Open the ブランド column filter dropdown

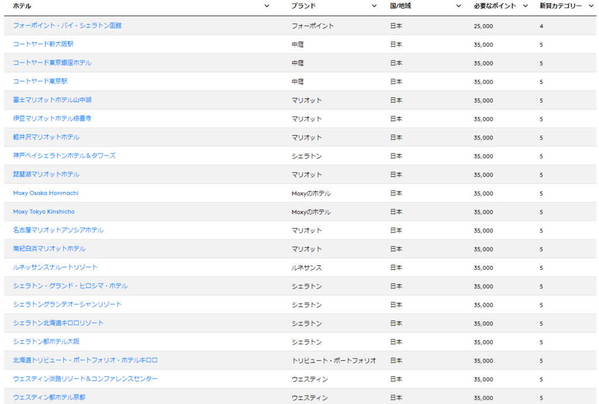click(374, 6)
